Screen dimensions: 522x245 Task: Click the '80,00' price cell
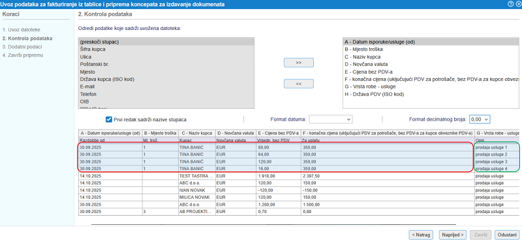[x=279, y=147]
